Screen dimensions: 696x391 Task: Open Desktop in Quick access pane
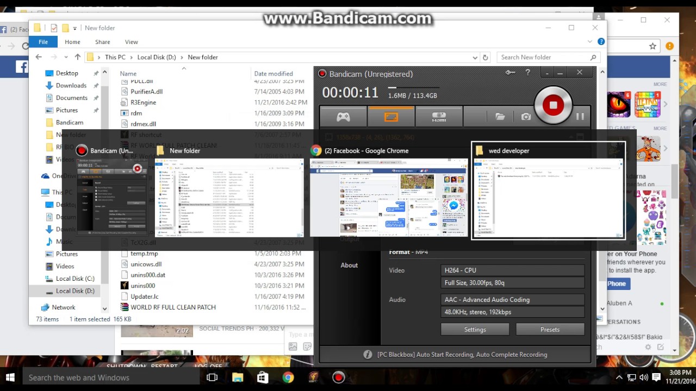click(x=67, y=73)
